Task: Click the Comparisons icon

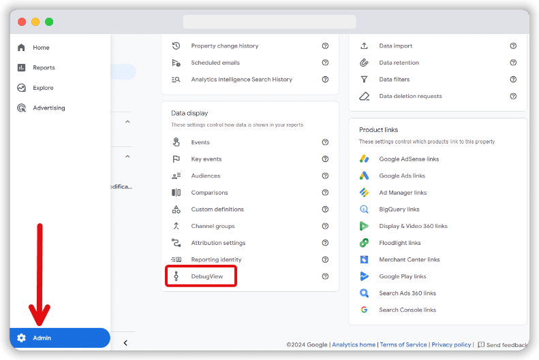Action: (x=176, y=193)
